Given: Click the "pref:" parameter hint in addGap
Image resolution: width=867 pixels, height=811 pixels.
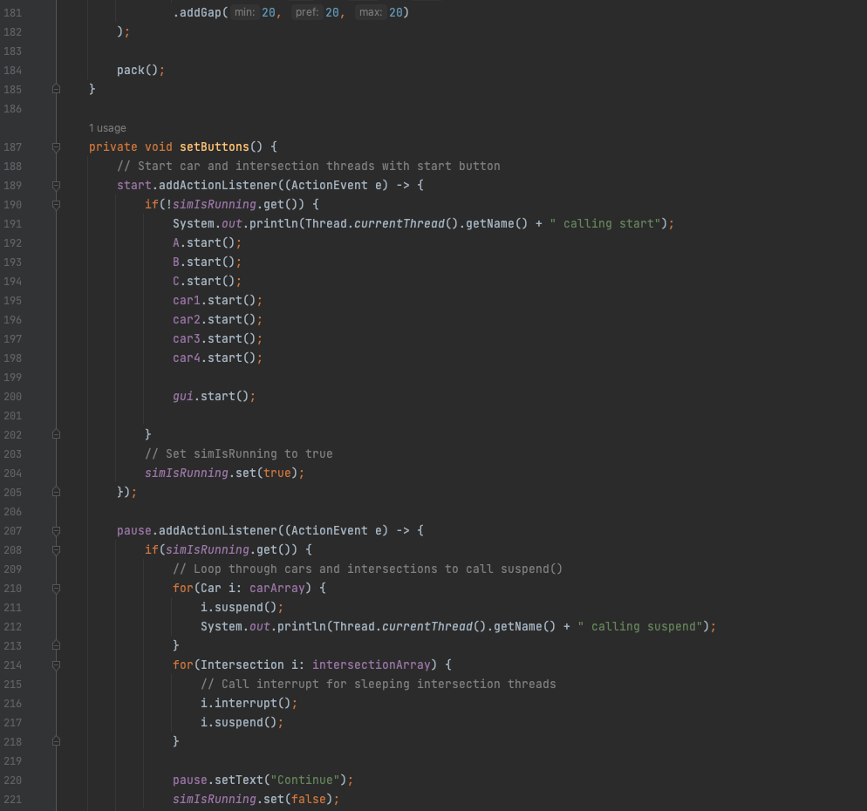Looking at the screenshot, I should (307, 12).
